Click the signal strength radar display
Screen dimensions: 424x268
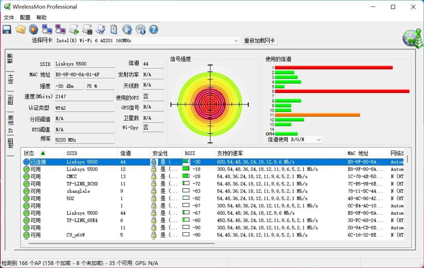(x=209, y=104)
